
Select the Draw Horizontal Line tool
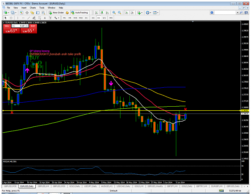click(23, 18)
